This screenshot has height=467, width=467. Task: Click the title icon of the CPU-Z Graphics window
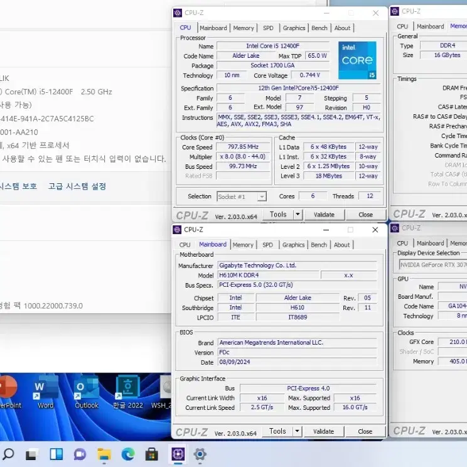tap(395, 228)
